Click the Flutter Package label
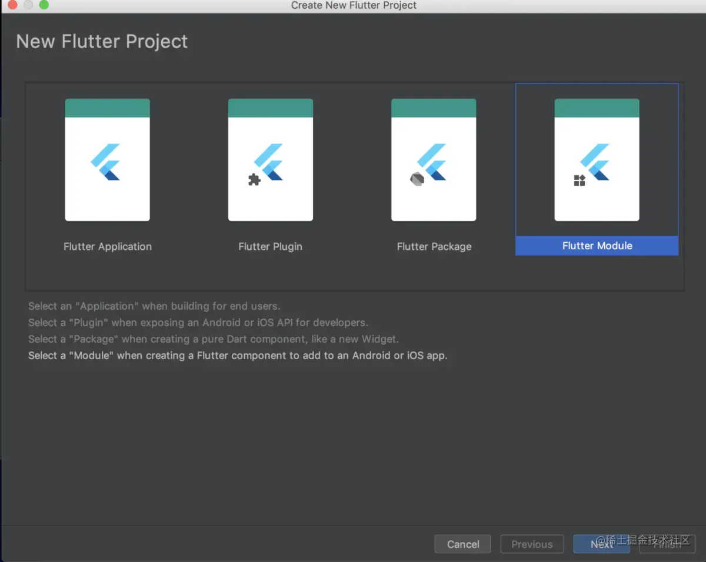The width and height of the screenshot is (706, 562). click(434, 246)
